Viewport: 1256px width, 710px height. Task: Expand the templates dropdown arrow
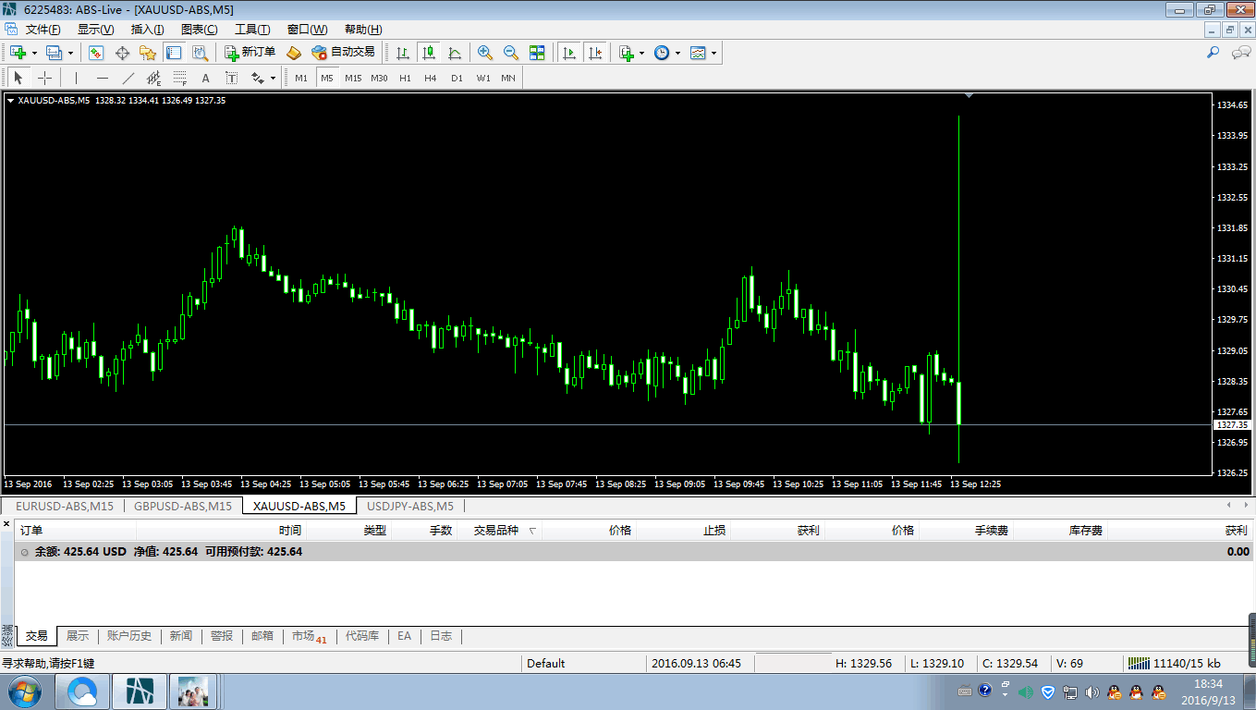[x=713, y=53]
